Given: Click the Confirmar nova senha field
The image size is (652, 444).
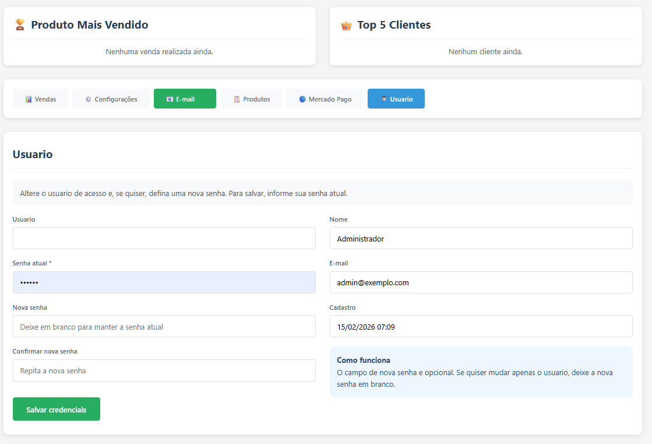Looking at the screenshot, I should 164,370.
